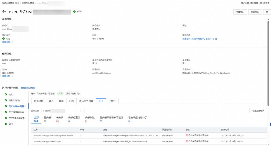Image resolution: width=271 pixels, height=146 pixels.
Task: Show 全部 patches filter (603)
Action: coord(36,119)
